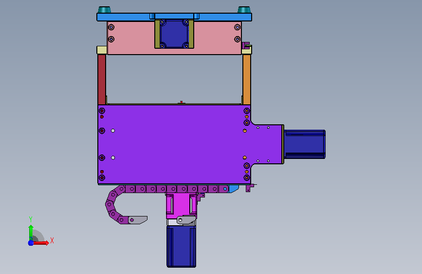This screenshot has width=422, height=274.
Task: Select the cream block atop the red post
Action: click(102, 50)
